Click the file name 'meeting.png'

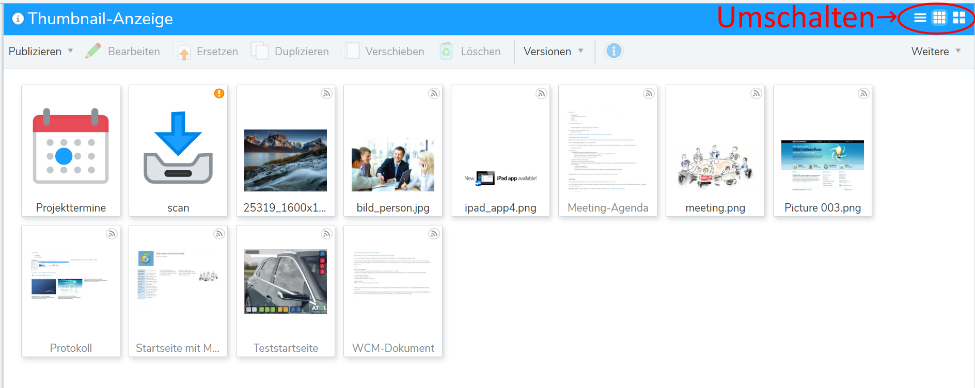click(x=715, y=208)
